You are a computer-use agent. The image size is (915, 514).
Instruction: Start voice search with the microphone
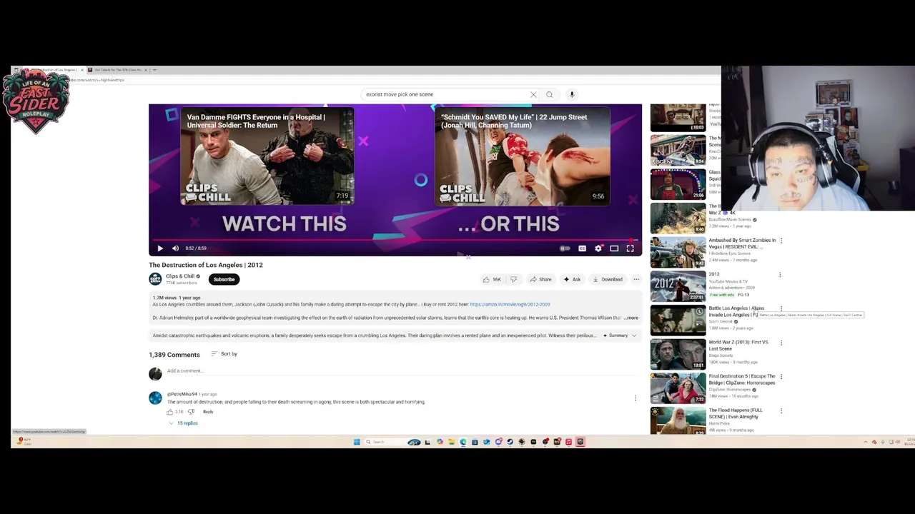pyautogui.click(x=572, y=94)
